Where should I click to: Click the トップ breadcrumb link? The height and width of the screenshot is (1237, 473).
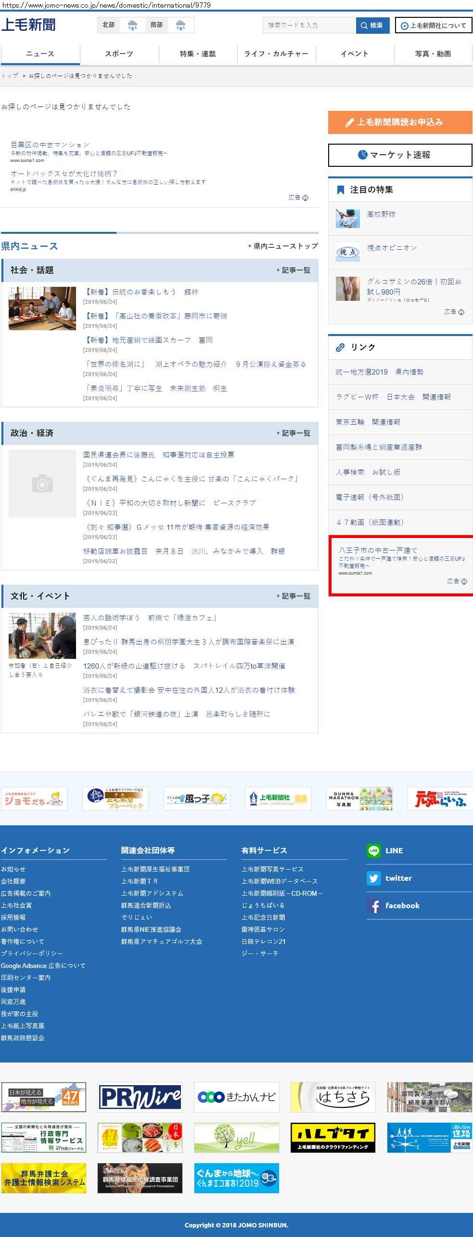10,76
